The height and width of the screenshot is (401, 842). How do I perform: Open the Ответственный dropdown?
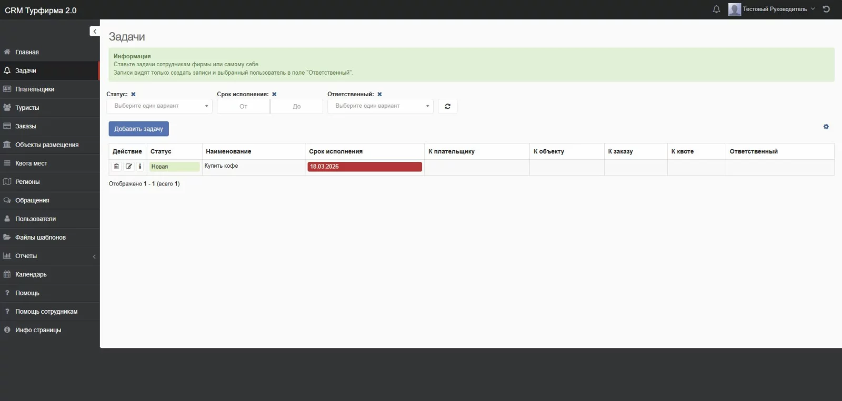click(x=380, y=106)
